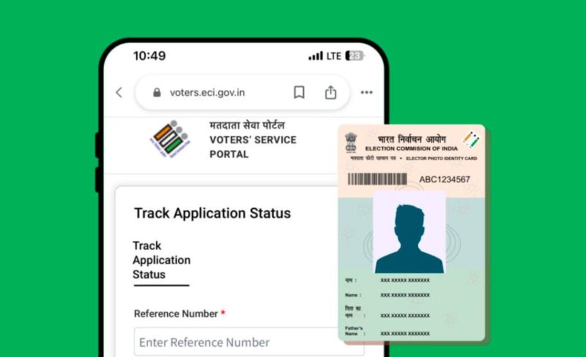Click the Election Commission logo on portal
The image size is (586, 357).
170,139
